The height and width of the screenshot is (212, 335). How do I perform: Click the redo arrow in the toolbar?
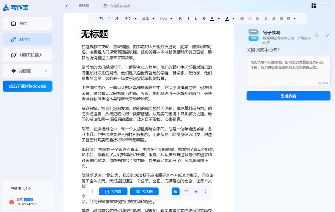coord(109,19)
